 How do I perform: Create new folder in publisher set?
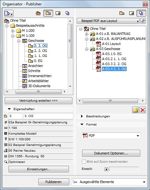(x=135, y=110)
